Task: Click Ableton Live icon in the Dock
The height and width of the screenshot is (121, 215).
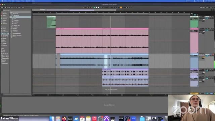Action: pos(70,119)
